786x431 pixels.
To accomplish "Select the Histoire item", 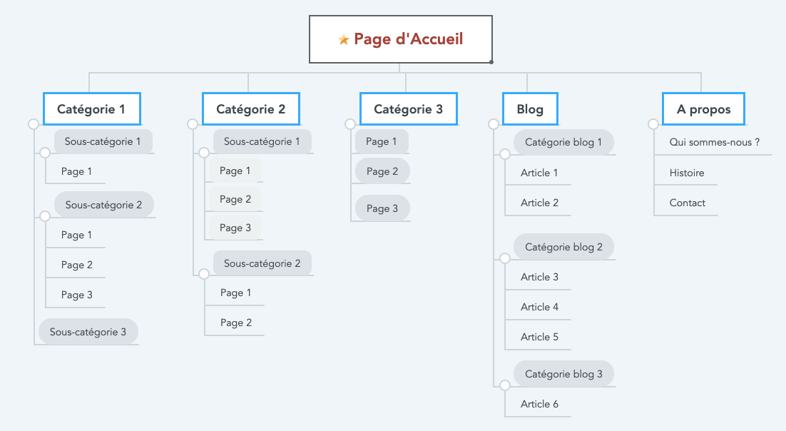I will coord(687,173).
